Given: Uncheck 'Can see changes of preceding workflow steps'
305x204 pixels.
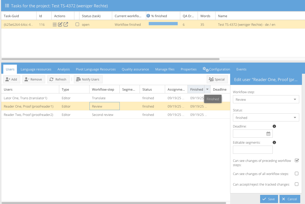Looking at the screenshot, I should 297,161.
